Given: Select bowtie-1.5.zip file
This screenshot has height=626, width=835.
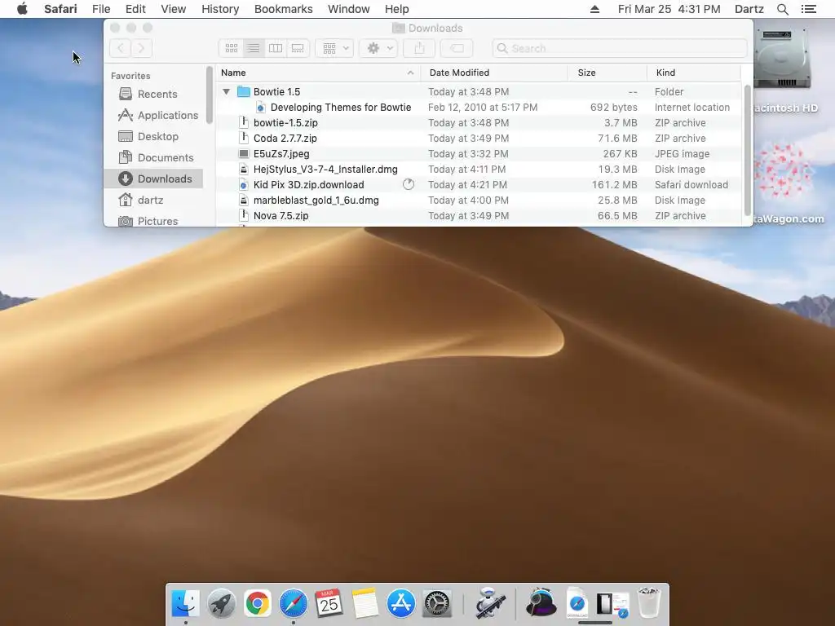Looking at the screenshot, I should click(478, 122).
